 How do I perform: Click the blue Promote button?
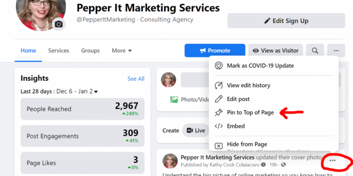click(x=215, y=51)
